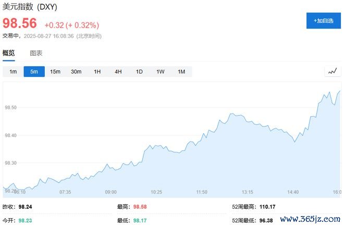The width and height of the screenshot is (344, 227).
Task: Click the 美元指数 (DXY) title
Action: tap(29, 7)
